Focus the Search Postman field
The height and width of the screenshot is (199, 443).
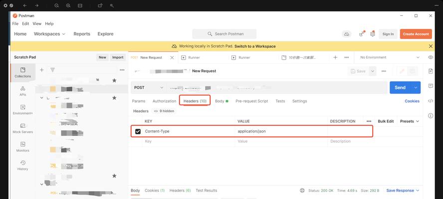(x=224, y=34)
